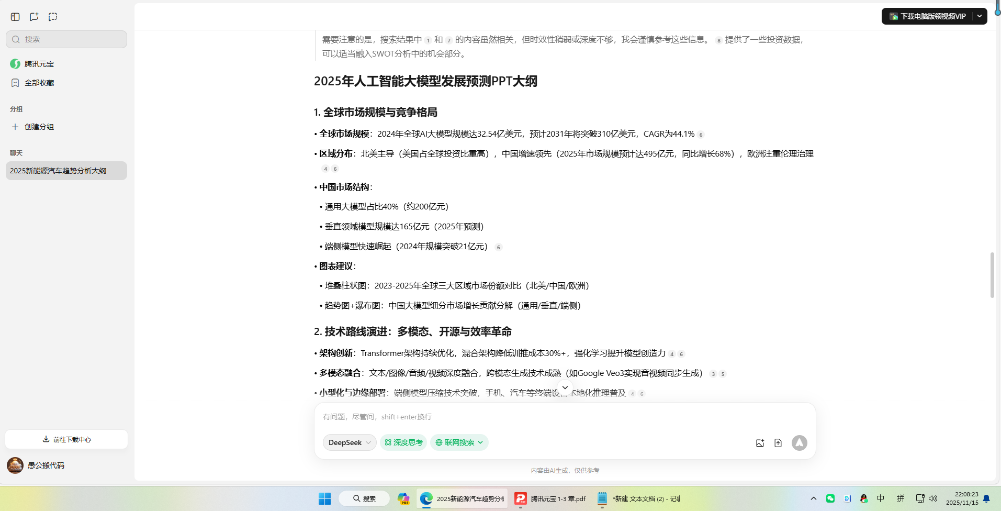This screenshot has width=1001, height=511.
Task: Collapse the sidebar panel icon
Action: point(15,16)
